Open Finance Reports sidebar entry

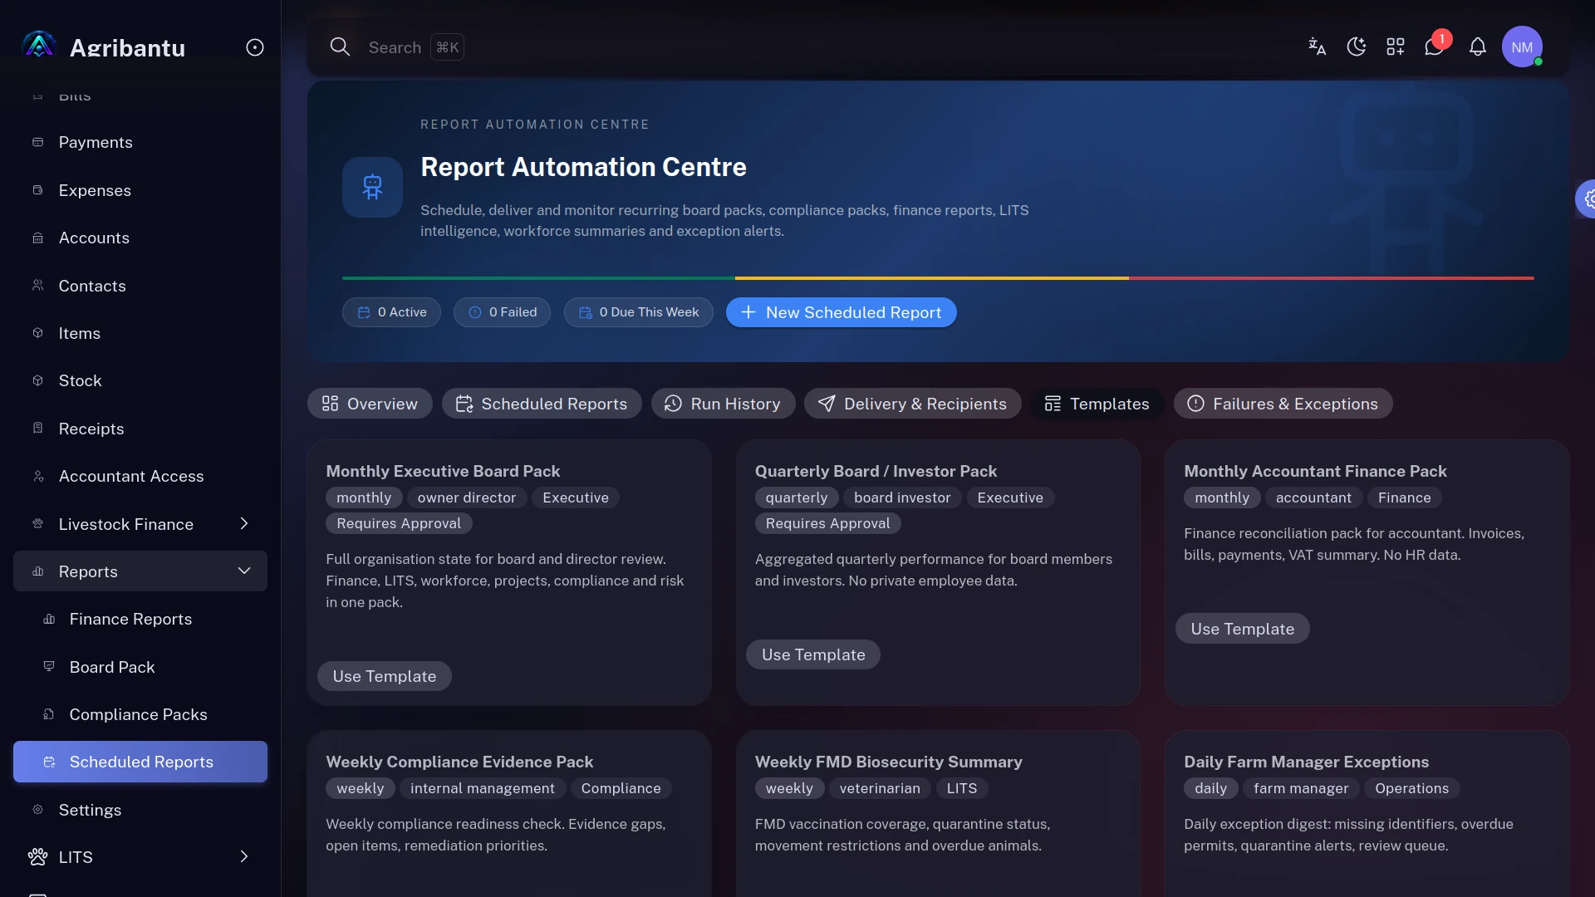click(x=140, y=619)
